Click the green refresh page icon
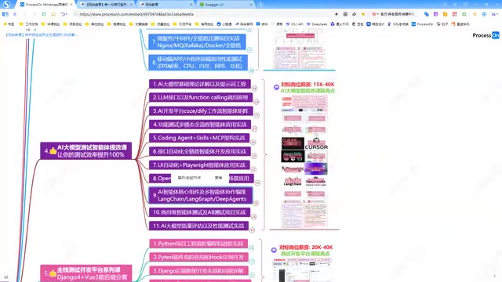 (x=44, y=14)
